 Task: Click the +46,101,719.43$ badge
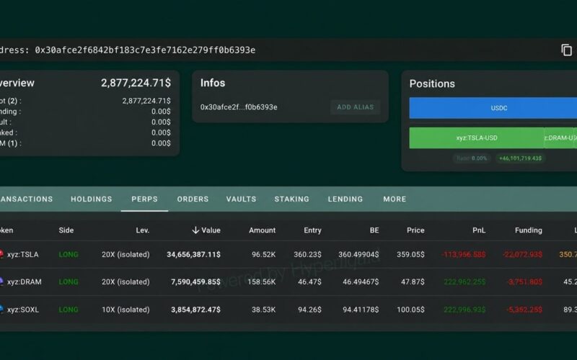pos(520,158)
